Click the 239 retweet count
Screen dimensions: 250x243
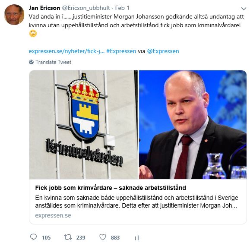click(x=81, y=237)
